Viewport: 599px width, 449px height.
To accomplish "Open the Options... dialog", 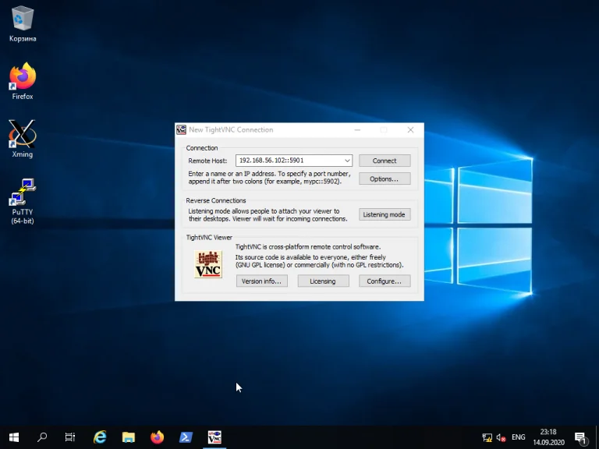I will [384, 179].
